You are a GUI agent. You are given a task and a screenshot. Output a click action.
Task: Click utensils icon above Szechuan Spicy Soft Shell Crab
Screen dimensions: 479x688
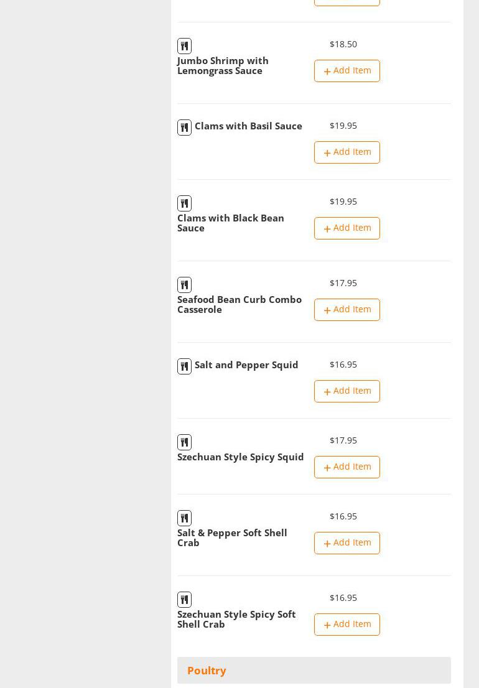(184, 600)
